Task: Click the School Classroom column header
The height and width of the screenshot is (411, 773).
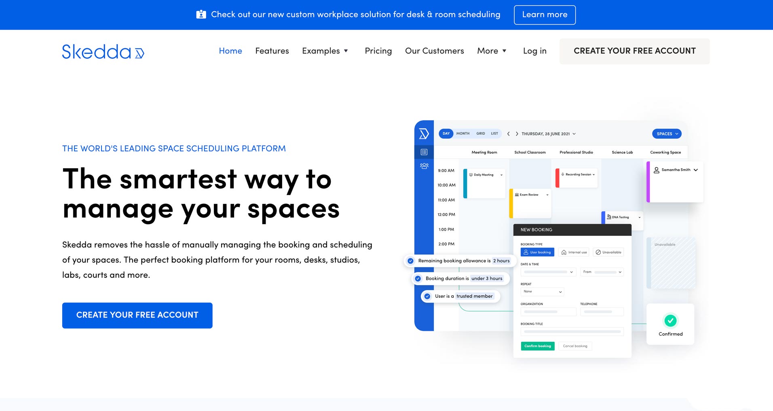Action: [530, 153]
